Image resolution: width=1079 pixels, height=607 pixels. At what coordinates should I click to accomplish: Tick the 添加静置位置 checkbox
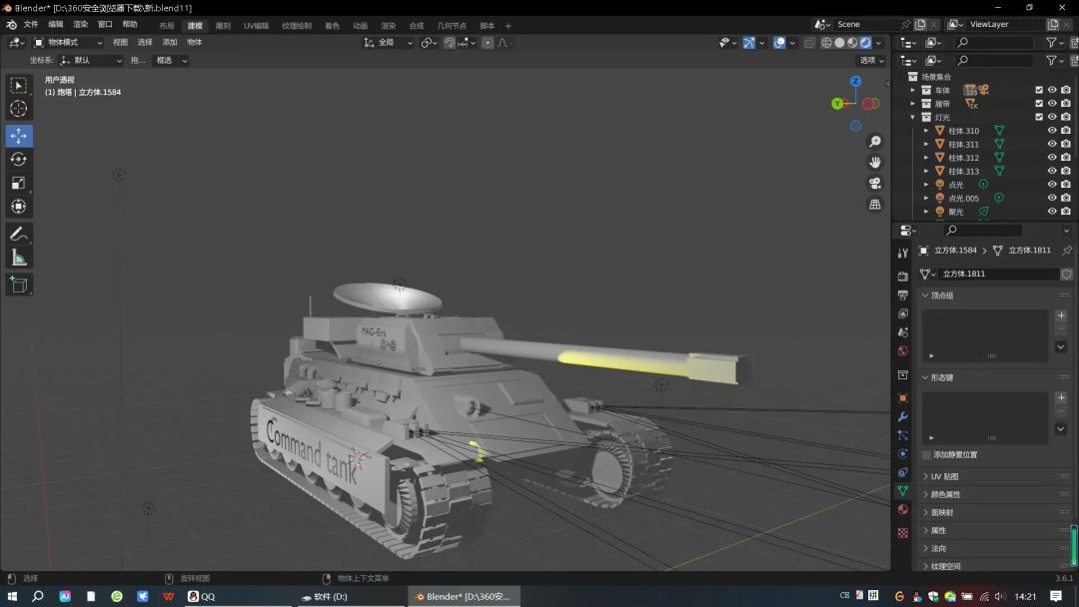coord(926,455)
